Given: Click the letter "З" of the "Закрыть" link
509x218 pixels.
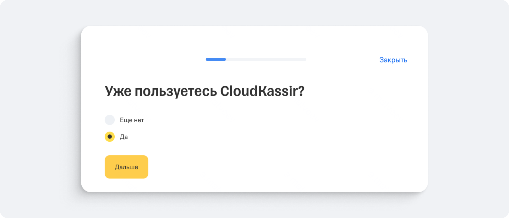Looking at the screenshot, I should pyautogui.click(x=381, y=60).
